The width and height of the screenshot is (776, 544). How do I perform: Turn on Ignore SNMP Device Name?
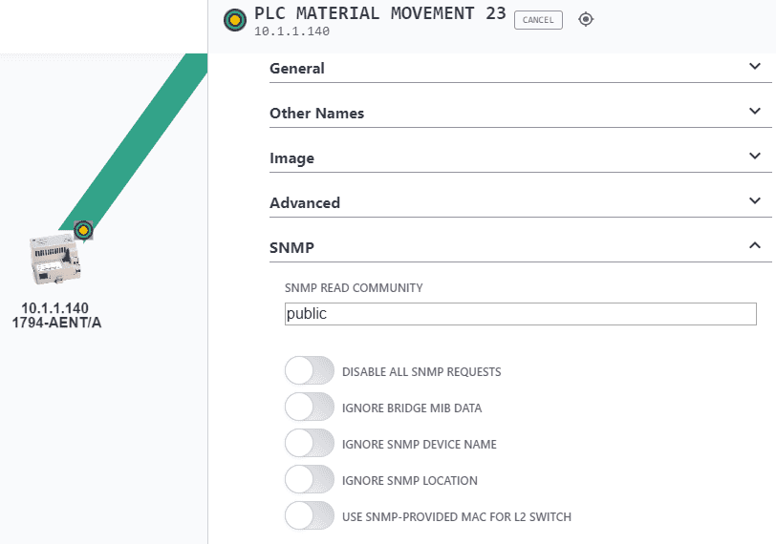[310, 443]
